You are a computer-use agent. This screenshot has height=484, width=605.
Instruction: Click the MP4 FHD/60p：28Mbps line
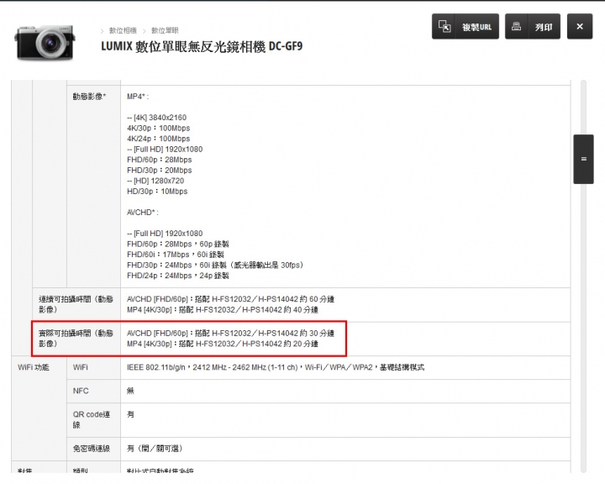click(x=160, y=160)
